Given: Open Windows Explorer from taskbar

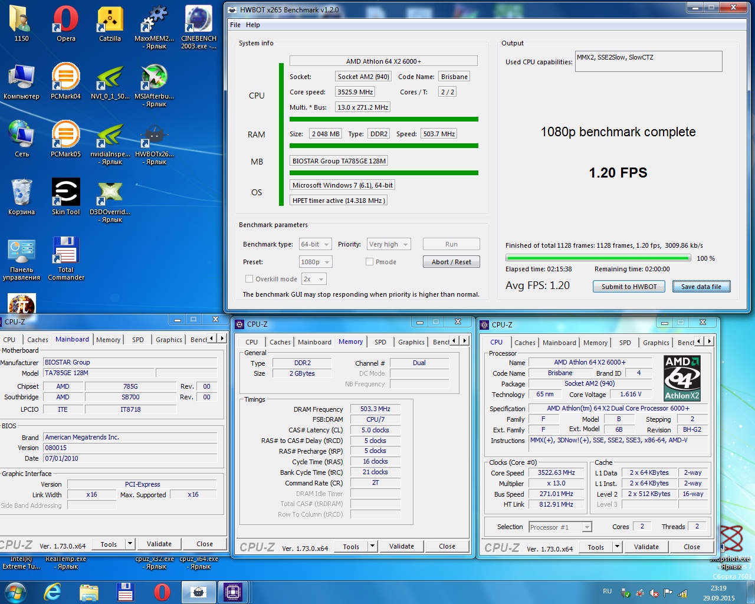Looking at the screenshot, I should click(x=88, y=592).
